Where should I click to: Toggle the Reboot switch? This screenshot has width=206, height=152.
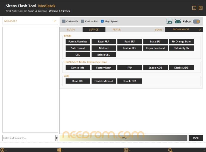pos(196,21)
